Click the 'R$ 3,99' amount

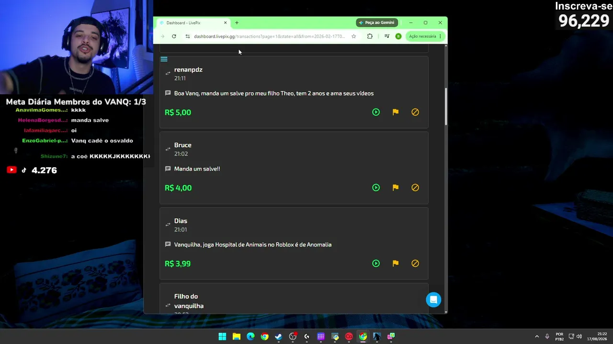pos(178,263)
